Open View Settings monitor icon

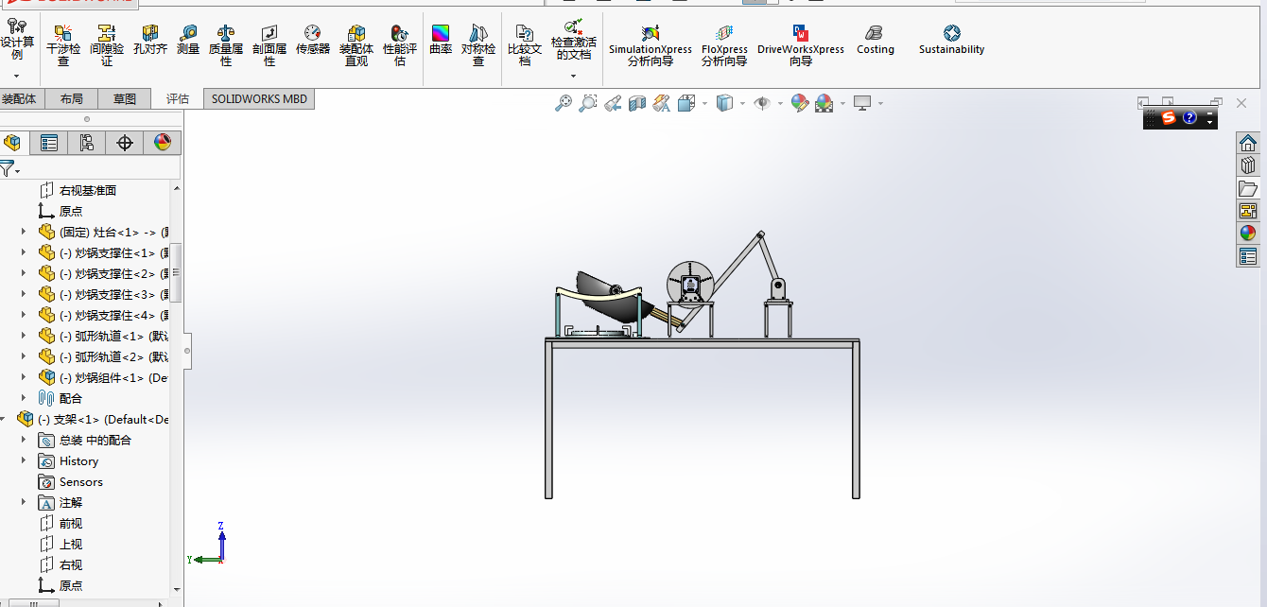pyautogui.click(x=862, y=103)
